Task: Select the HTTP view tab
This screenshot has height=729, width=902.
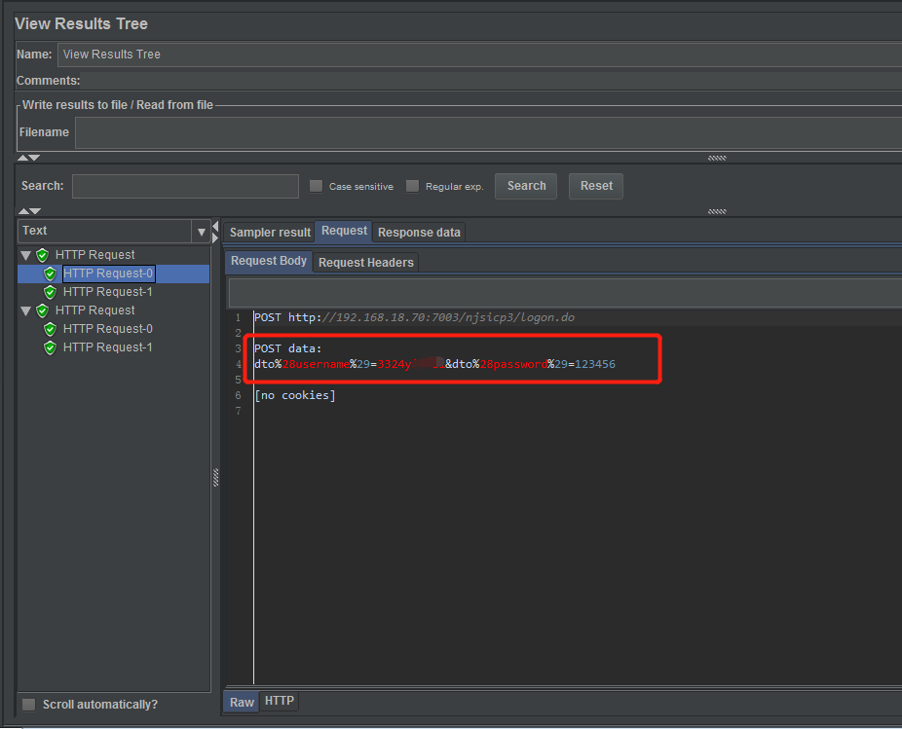Action: pyautogui.click(x=280, y=701)
